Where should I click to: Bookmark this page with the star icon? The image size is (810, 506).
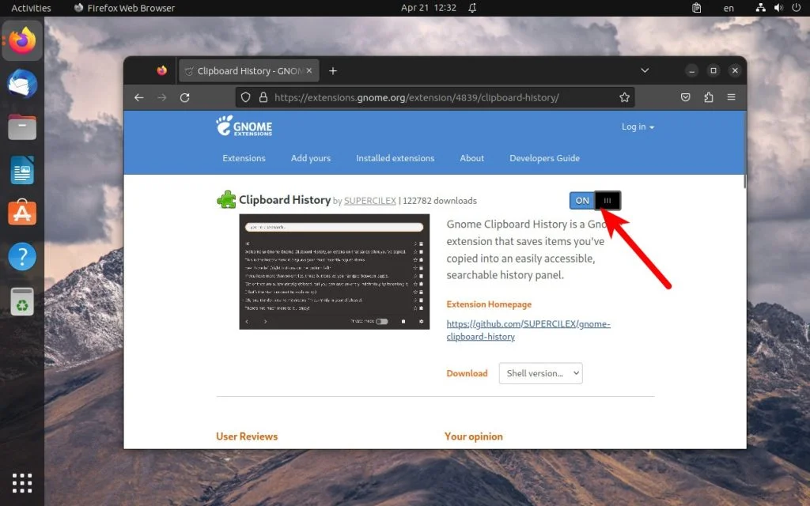click(625, 96)
